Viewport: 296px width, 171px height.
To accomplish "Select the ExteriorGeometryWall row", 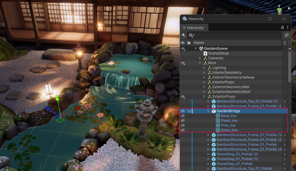I will (234, 87).
